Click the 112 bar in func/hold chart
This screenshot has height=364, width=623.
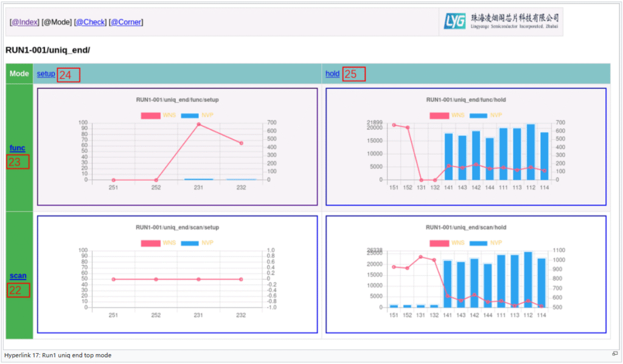tap(531, 152)
